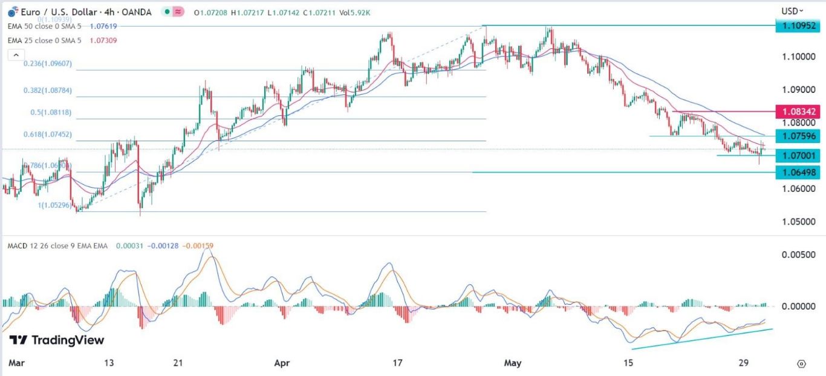Click the May date on time axis
This screenshot has width=826, height=376.
click(513, 363)
